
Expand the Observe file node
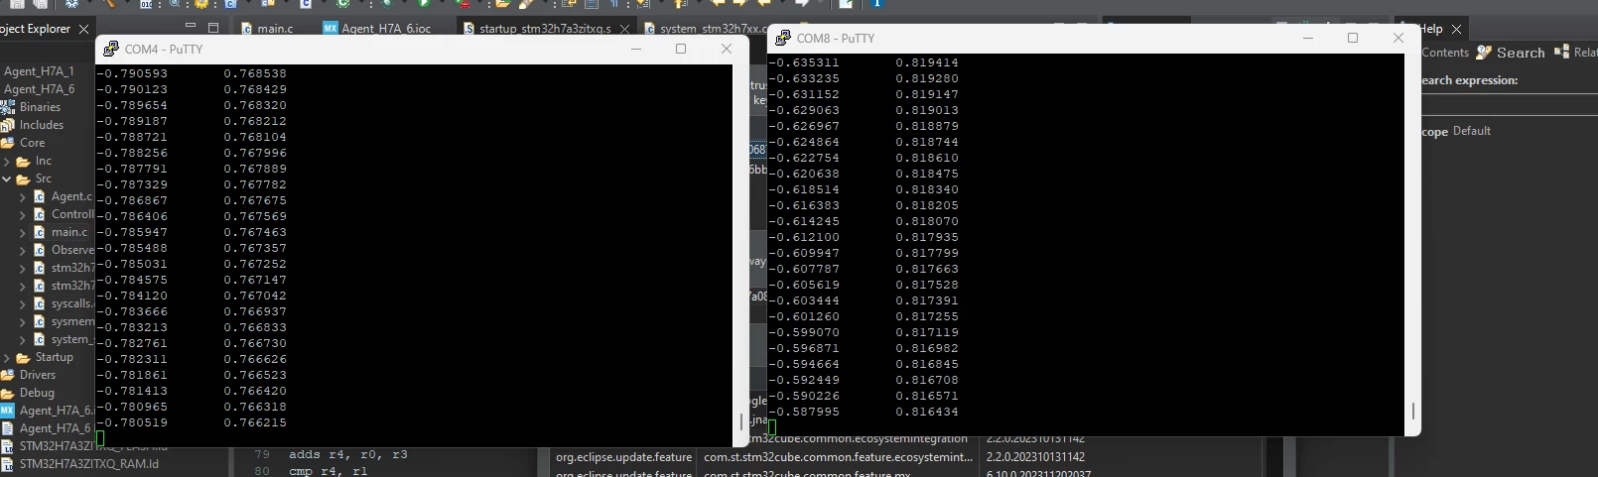(x=23, y=250)
